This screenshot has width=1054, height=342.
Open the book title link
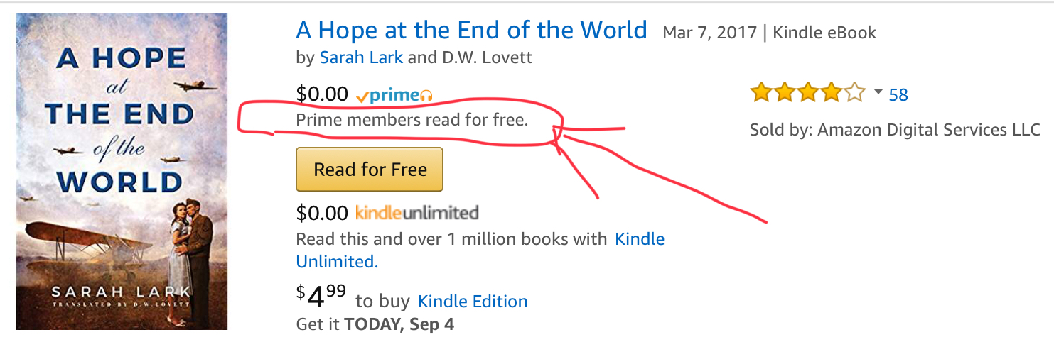pos(471,31)
